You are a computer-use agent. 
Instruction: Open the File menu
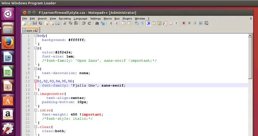coord(25,18)
